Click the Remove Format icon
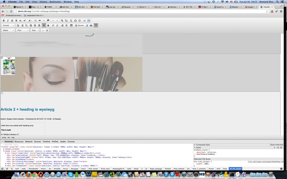 tap(71, 21)
